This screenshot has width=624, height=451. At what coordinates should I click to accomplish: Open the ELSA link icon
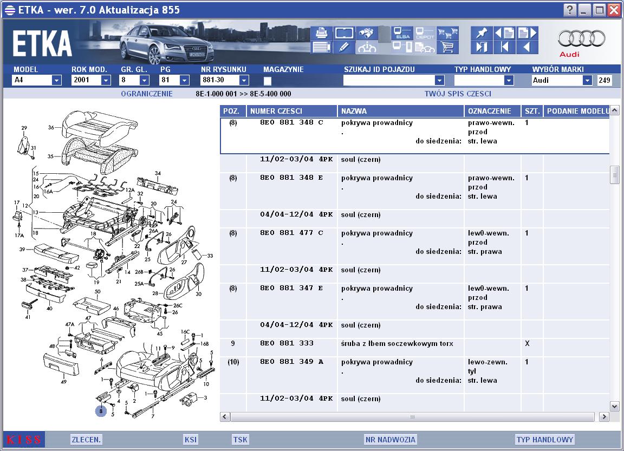click(x=402, y=32)
